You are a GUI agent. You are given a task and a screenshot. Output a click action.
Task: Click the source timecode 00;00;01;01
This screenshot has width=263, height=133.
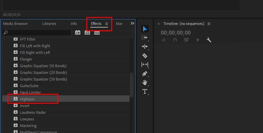point(12,14)
